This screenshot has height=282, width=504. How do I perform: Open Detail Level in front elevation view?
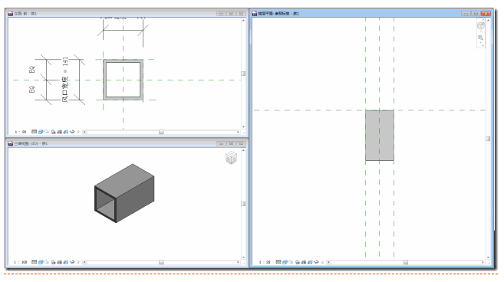point(34,132)
